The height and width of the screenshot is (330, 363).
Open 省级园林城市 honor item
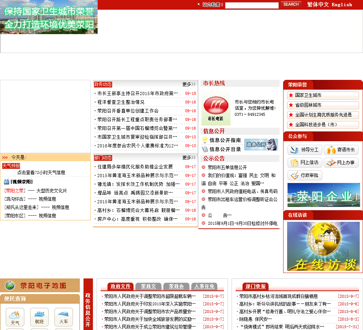[x=323, y=105]
